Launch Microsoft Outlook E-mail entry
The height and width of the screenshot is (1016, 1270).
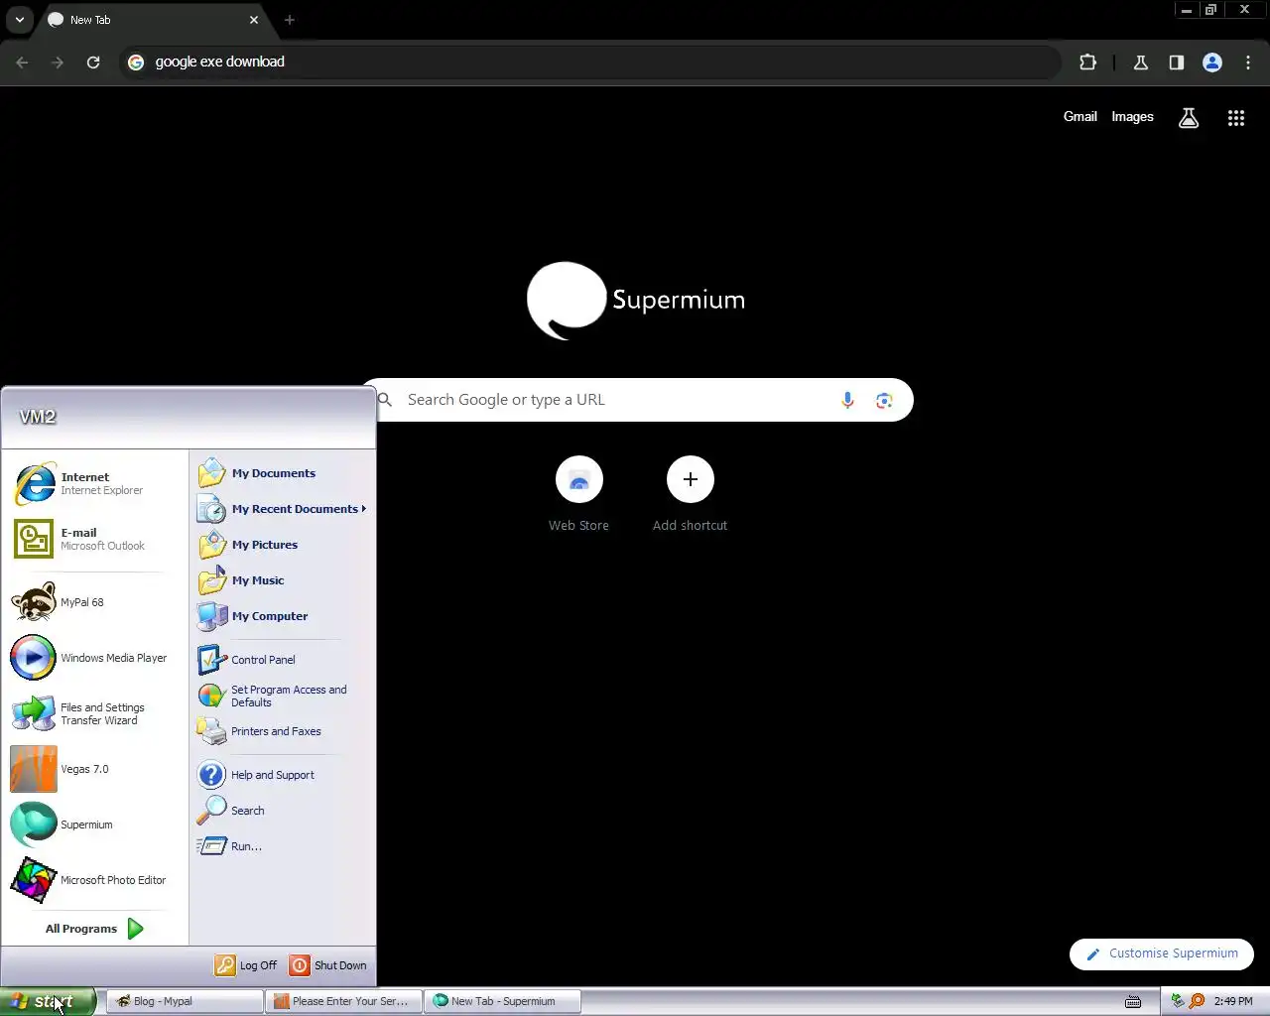pos(95,539)
